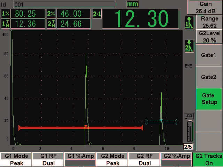Click the Id field showing 001
This screenshot has height=167, width=223.
pyautogui.click(x=64, y=4)
